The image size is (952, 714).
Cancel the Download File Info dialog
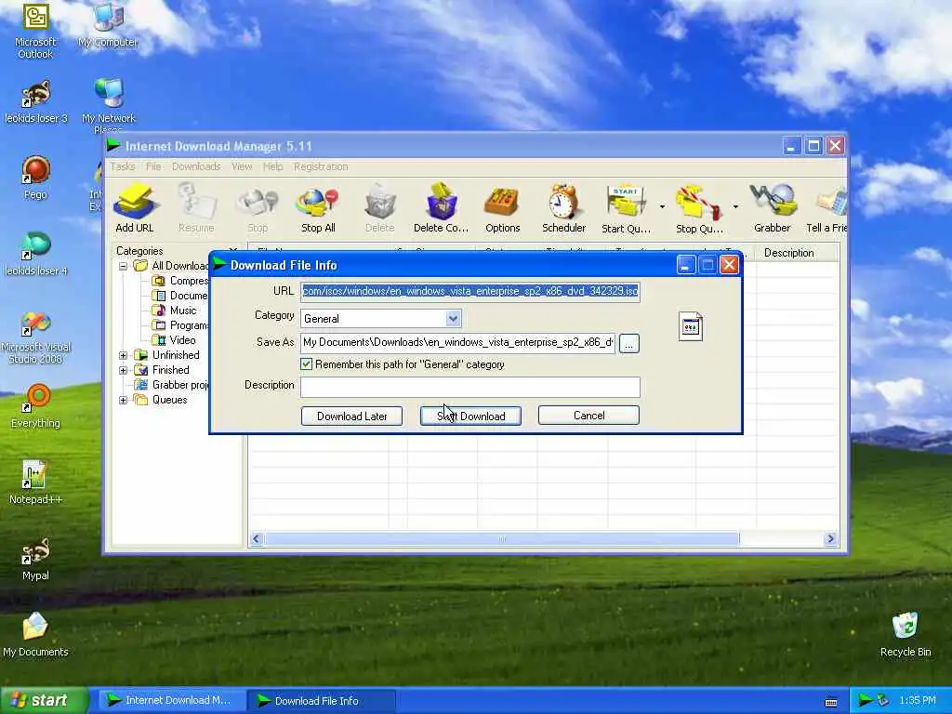[588, 416]
